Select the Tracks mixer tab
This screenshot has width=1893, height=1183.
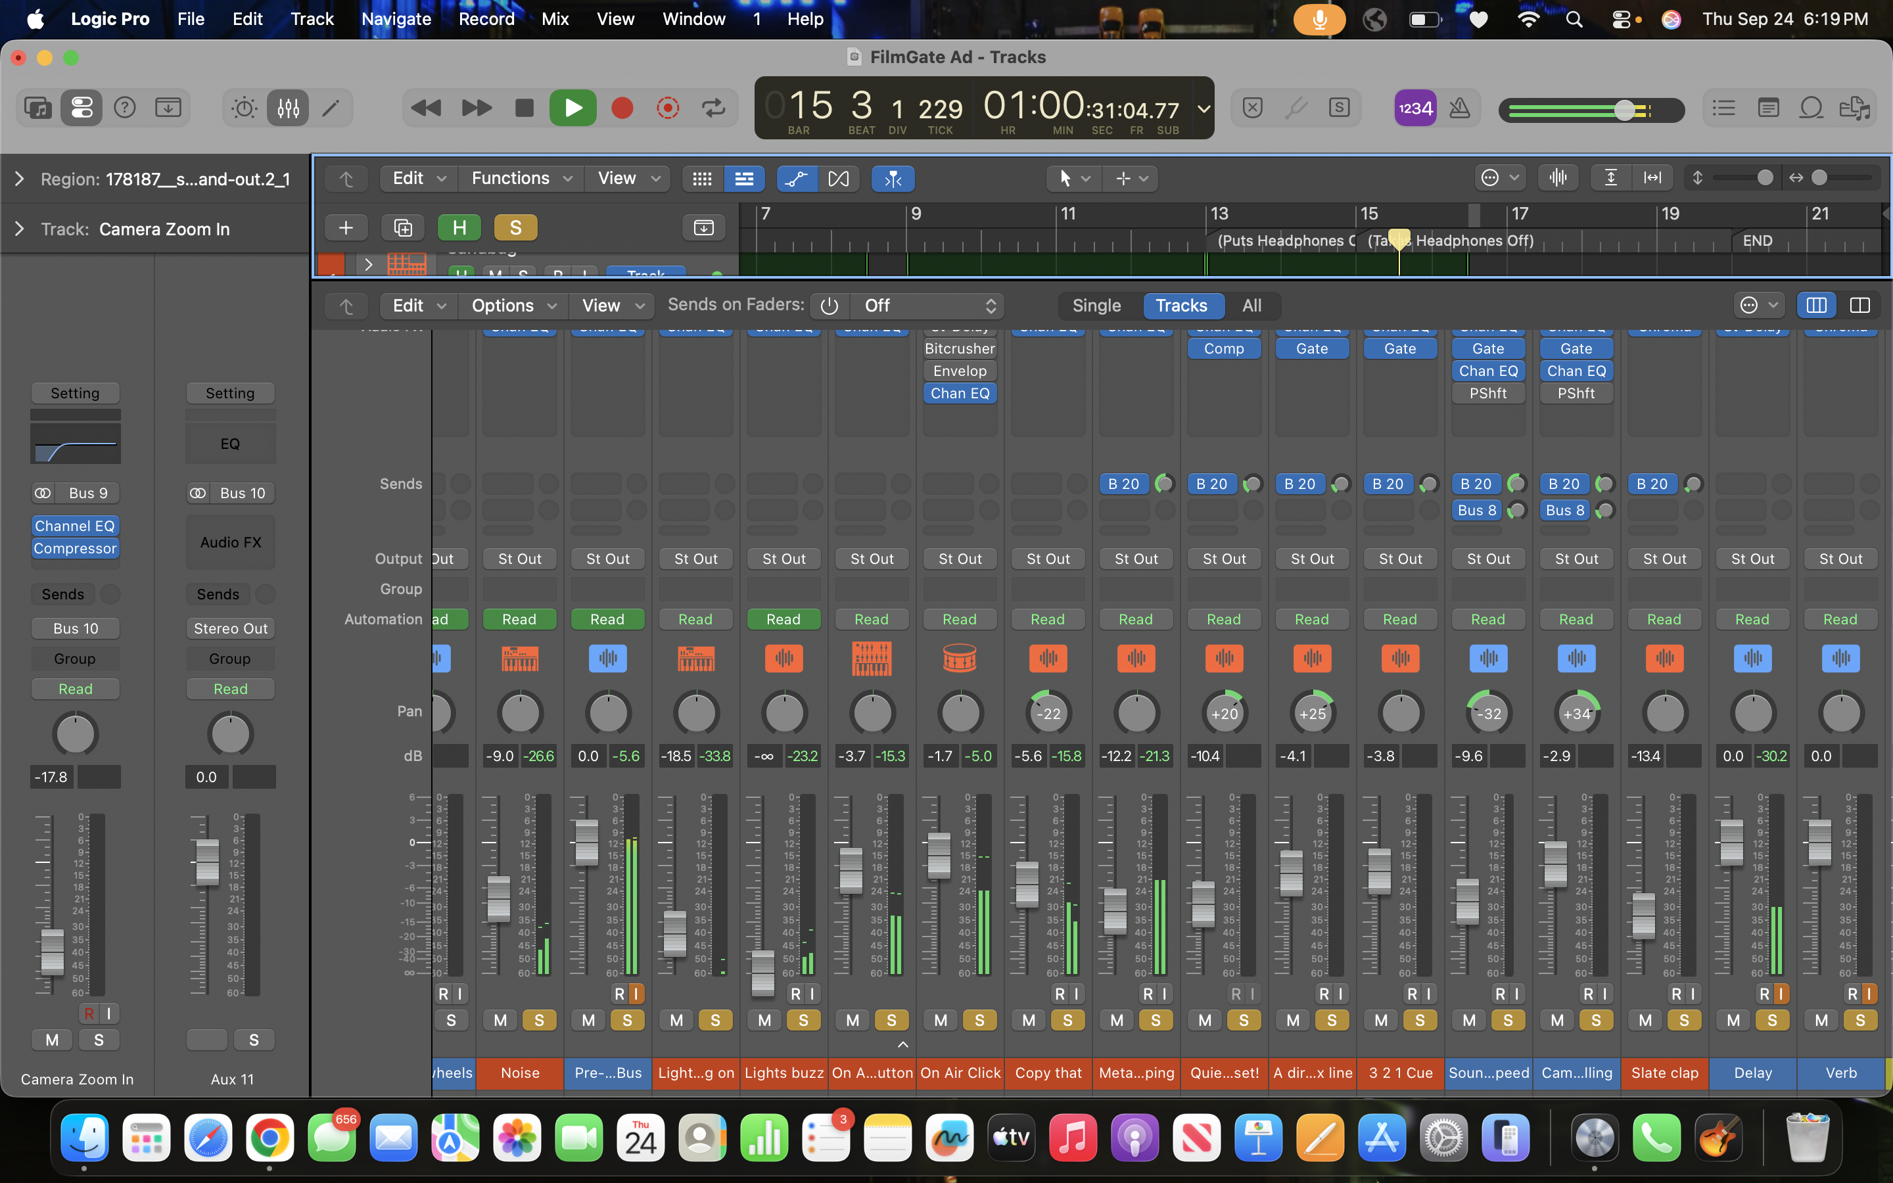tap(1181, 306)
